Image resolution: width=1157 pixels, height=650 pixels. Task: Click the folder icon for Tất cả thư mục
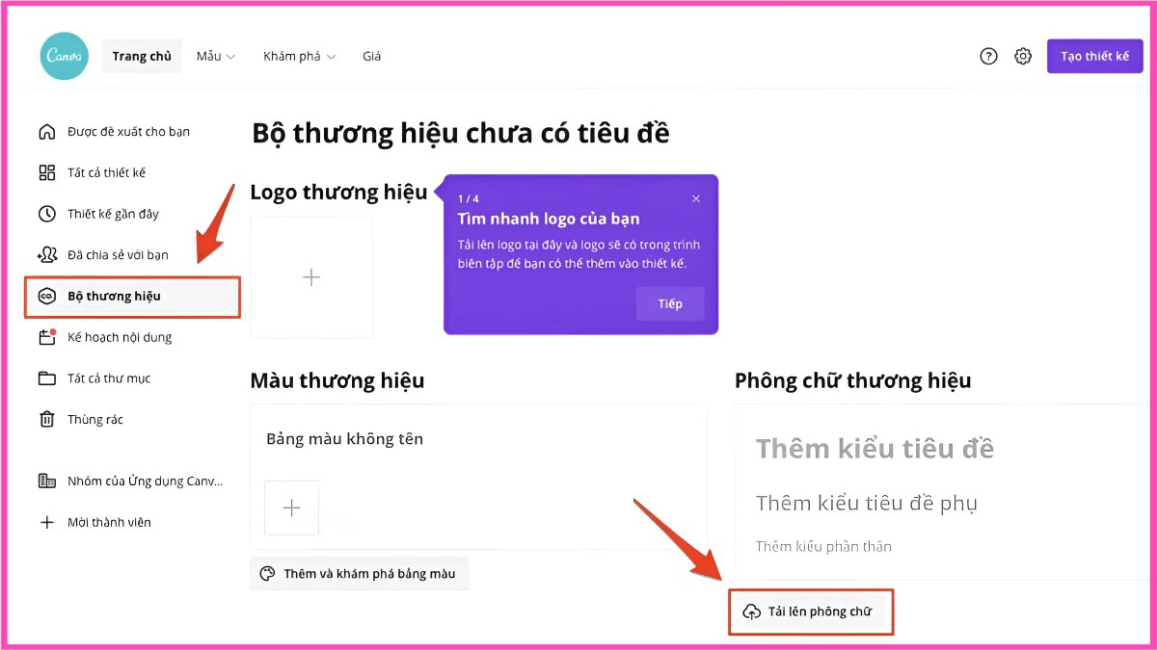pyautogui.click(x=46, y=378)
